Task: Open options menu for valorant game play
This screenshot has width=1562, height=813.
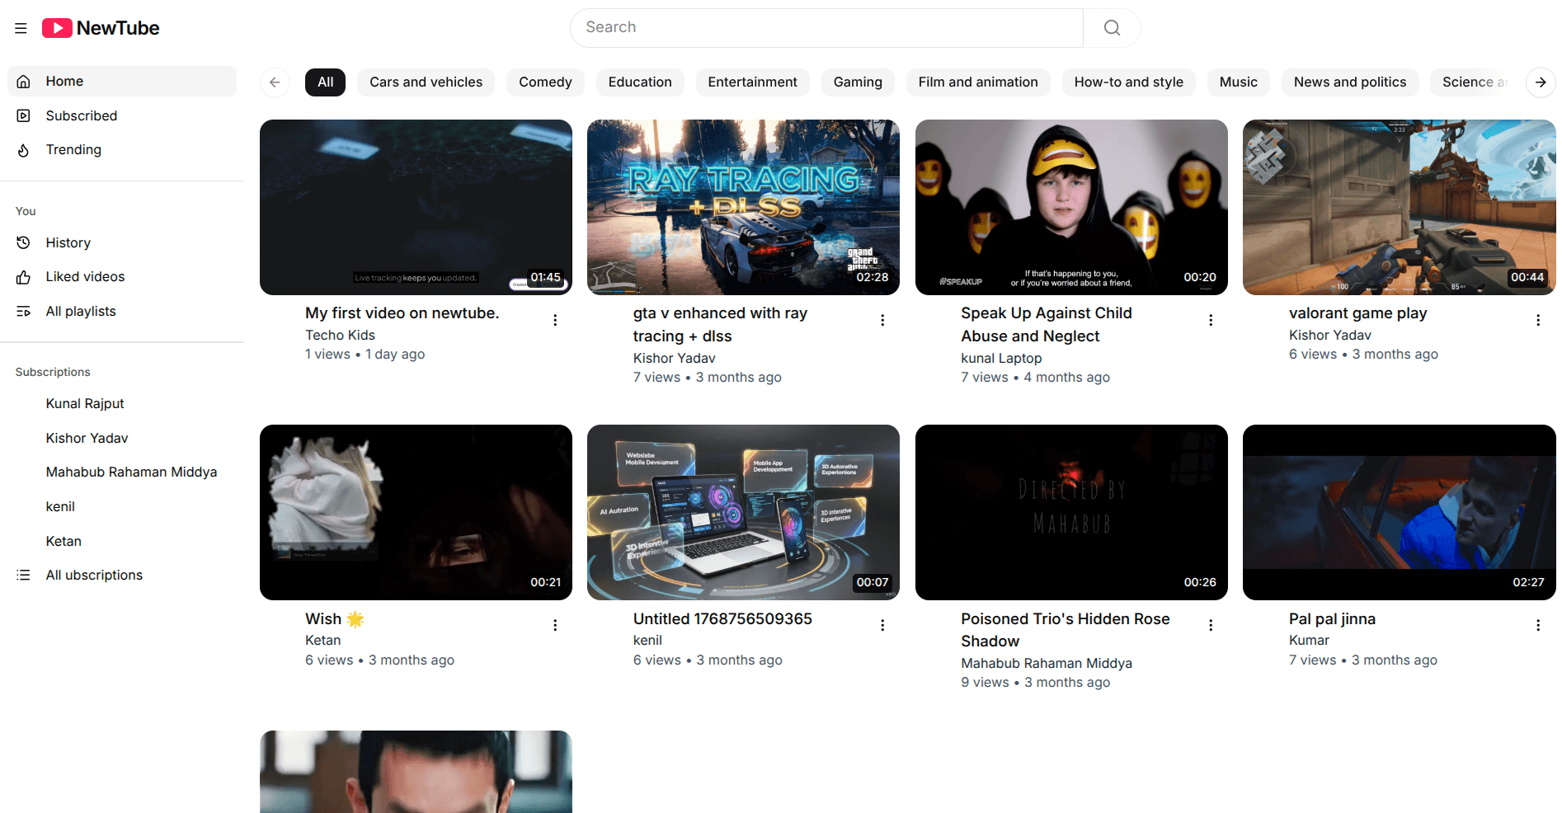Action: point(1538,320)
